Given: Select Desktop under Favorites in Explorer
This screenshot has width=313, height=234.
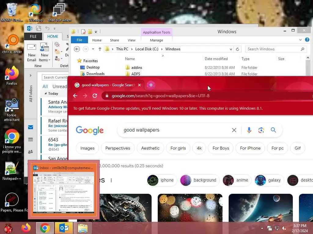Looking at the screenshot, I should [x=93, y=67].
